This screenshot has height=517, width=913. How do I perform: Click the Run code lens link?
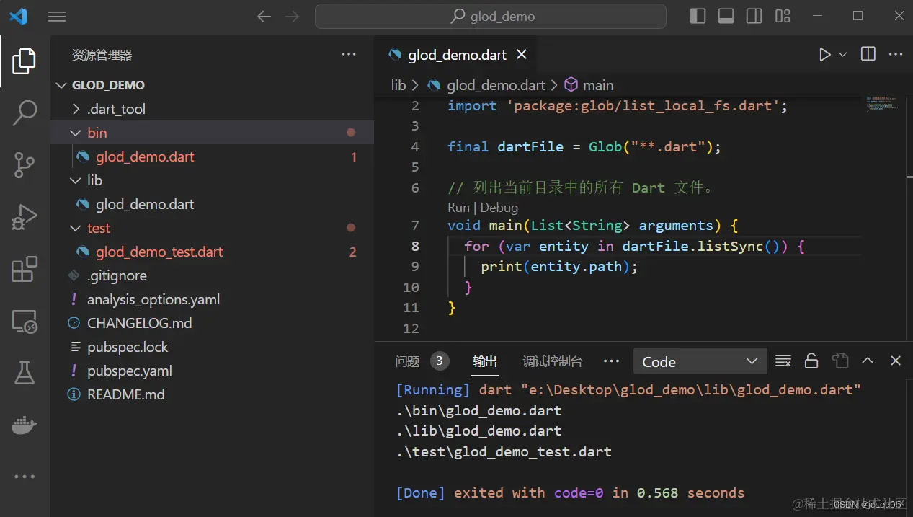tap(458, 208)
